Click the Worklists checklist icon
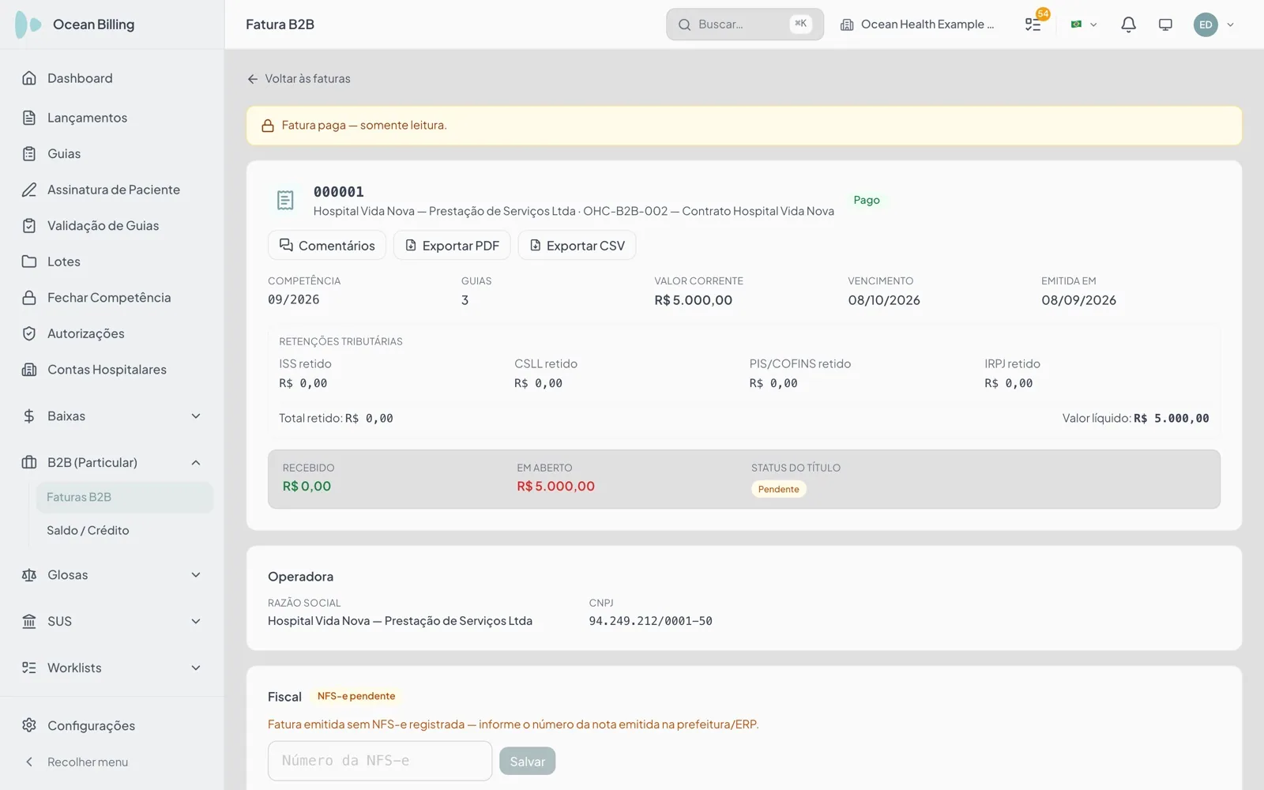Screen dimensions: 1264x790 coord(29,668)
